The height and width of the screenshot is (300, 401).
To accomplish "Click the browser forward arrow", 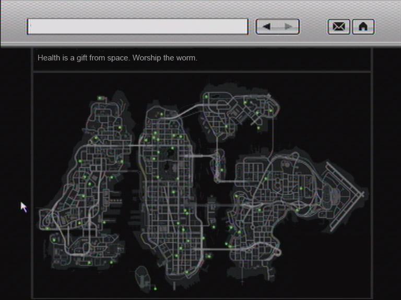I will point(289,26).
